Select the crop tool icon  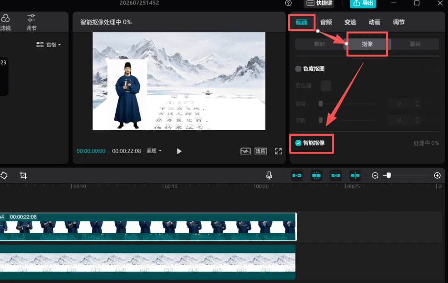[23, 175]
